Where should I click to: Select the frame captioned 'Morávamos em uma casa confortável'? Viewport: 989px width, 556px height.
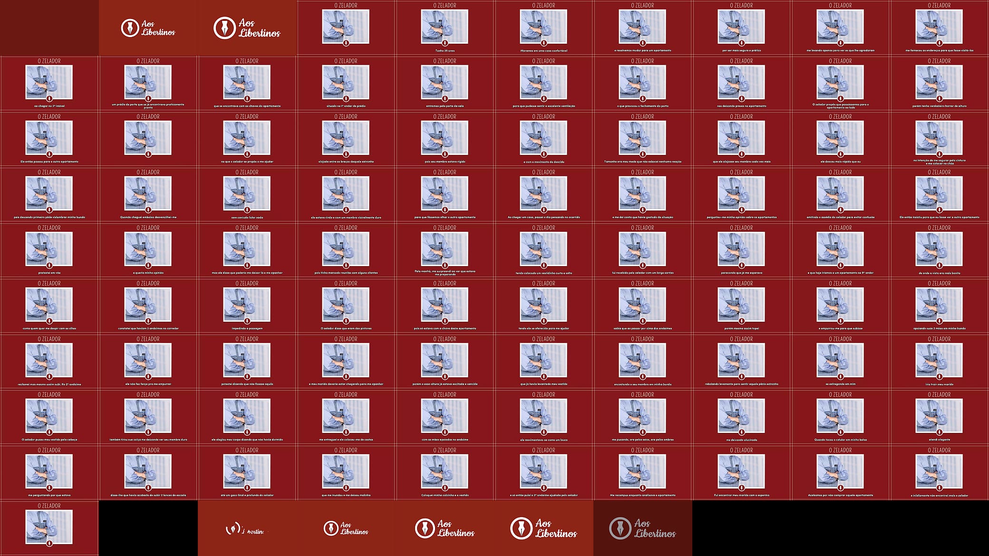tap(543, 28)
